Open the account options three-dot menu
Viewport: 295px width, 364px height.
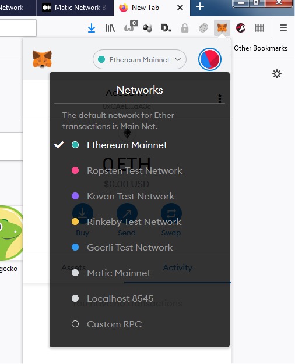point(220,98)
